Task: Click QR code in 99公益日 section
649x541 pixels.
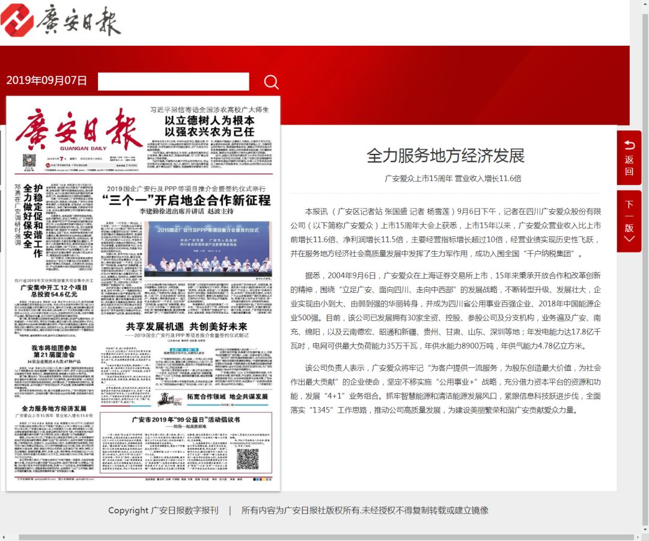Action: click(247, 459)
